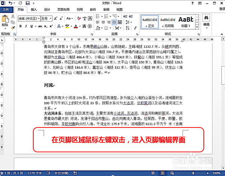This screenshot has height=176, width=225.
Task: Open the borders dropdown arrow
Action: tap(110, 28)
